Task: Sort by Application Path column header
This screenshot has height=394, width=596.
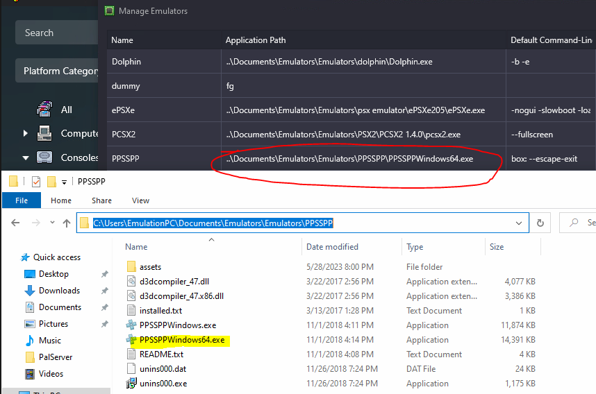Action: (x=363, y=40)
